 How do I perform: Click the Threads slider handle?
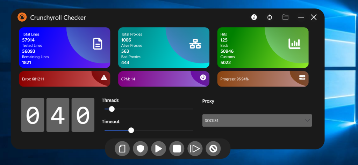coord(112,109)
